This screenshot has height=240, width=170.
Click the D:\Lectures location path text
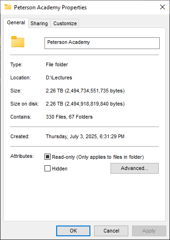point(59,78)
